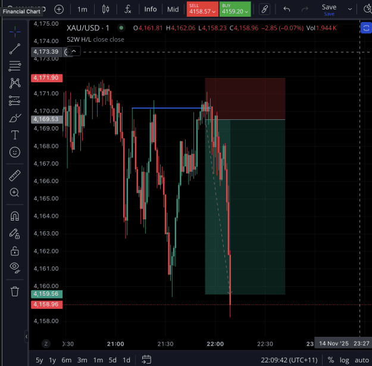Click the XAU/USD · 1 symbol title

[87, 28]
